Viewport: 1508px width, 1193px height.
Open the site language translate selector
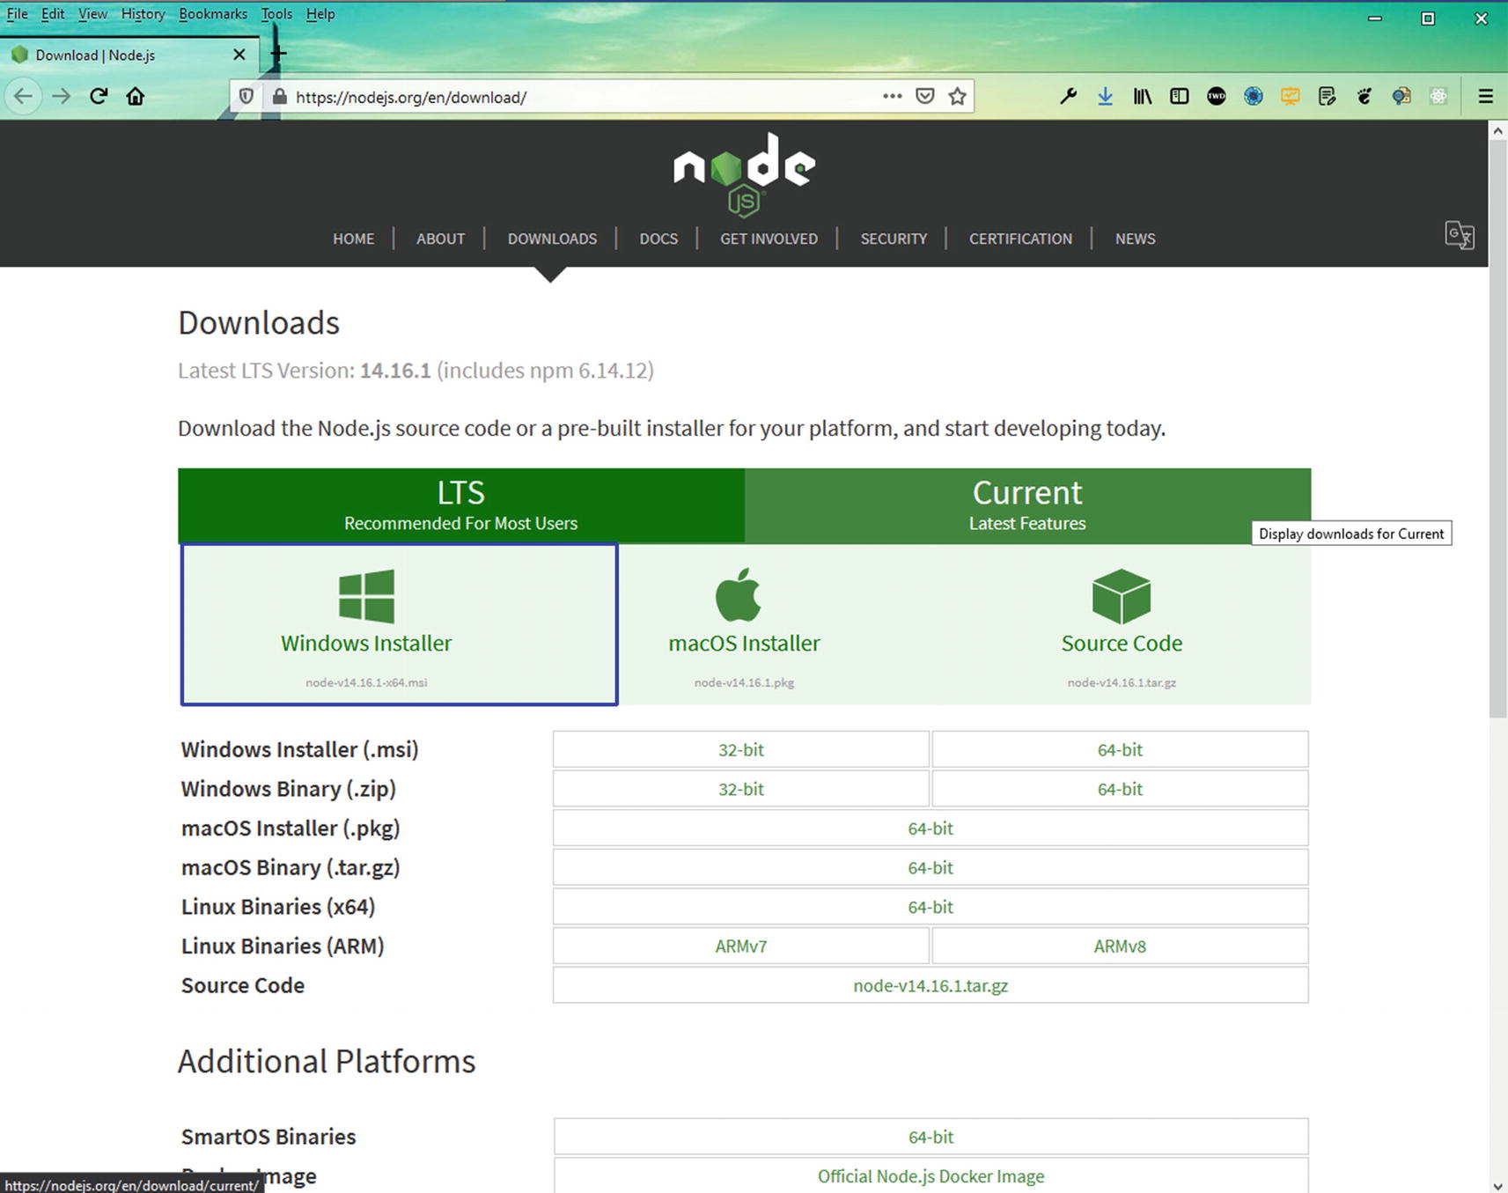[1459, 235]
